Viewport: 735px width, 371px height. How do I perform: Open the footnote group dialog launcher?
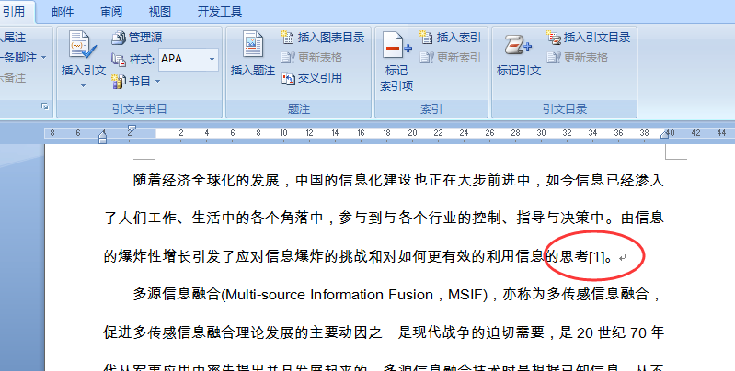[45, 107]
